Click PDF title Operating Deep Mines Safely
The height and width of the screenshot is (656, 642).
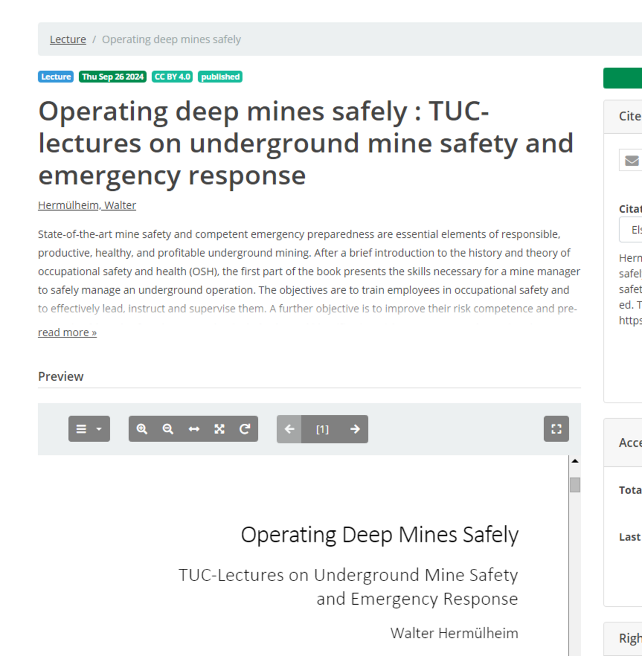click(380, 535)
